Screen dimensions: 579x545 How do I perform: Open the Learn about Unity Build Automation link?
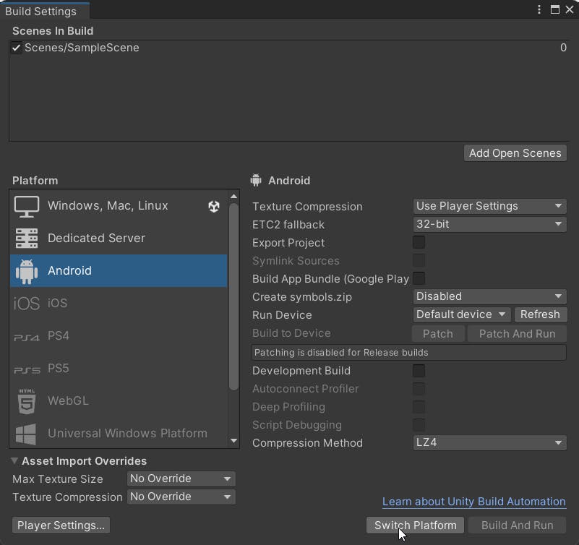coord(473,502)
